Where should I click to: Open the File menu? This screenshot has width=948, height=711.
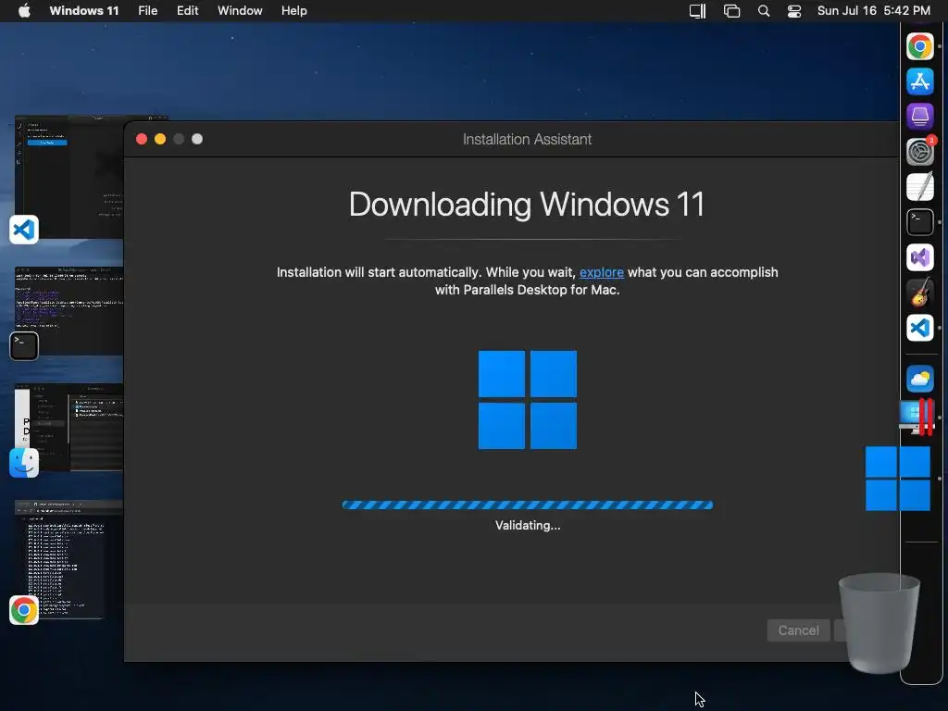coord(147,11)
